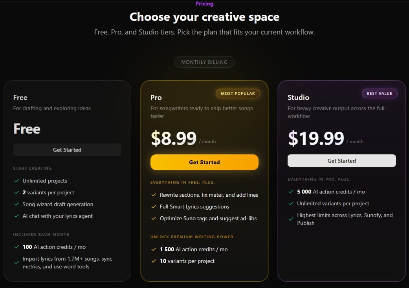Click Get Started on the Pro plan
Image resolution: width=409 pixels, height=288 pixels.
point(204,162)
